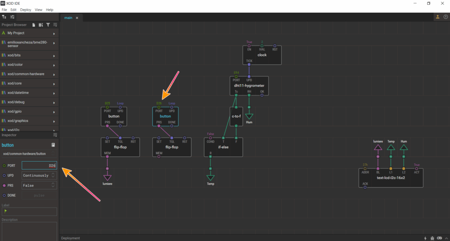Click the upload lightning bolt icon
The image size is (450, 241).
coord(425,238)
